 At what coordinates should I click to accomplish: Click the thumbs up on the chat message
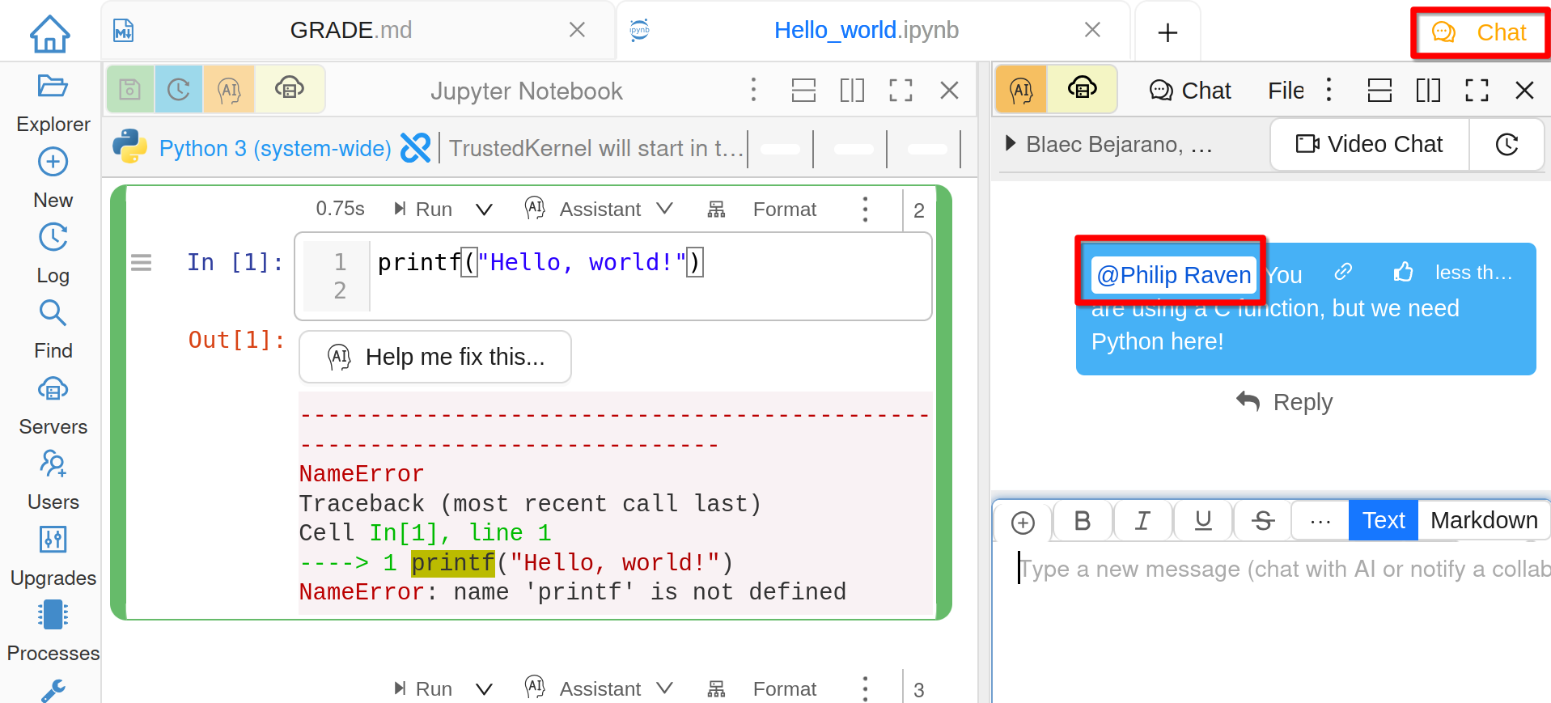(x=1403, y=273)
